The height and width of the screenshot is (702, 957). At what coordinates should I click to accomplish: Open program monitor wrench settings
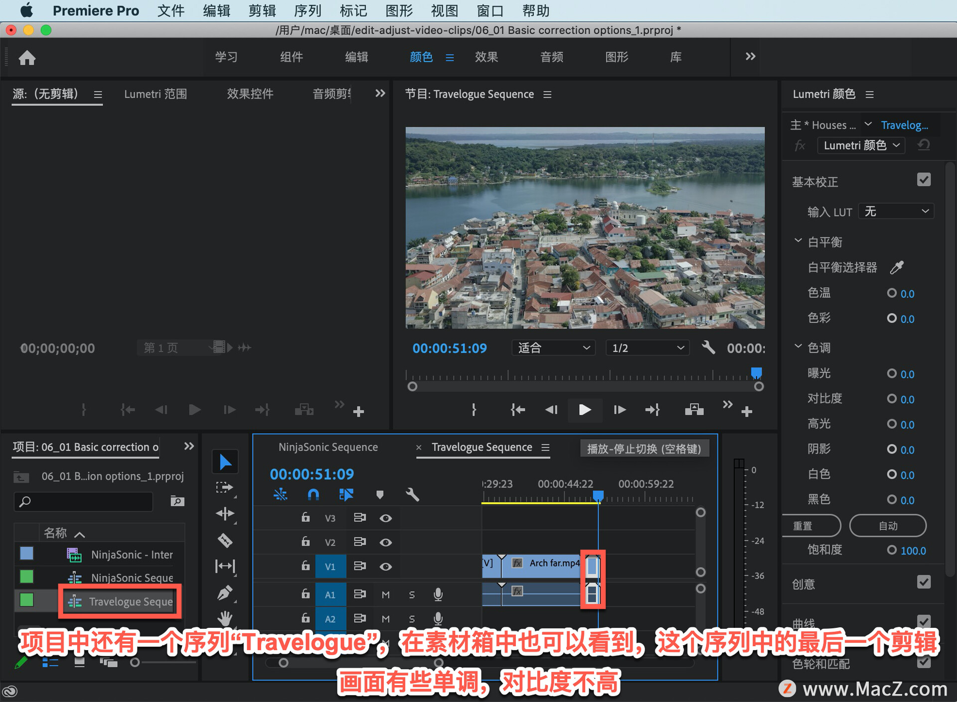(708, 348)
